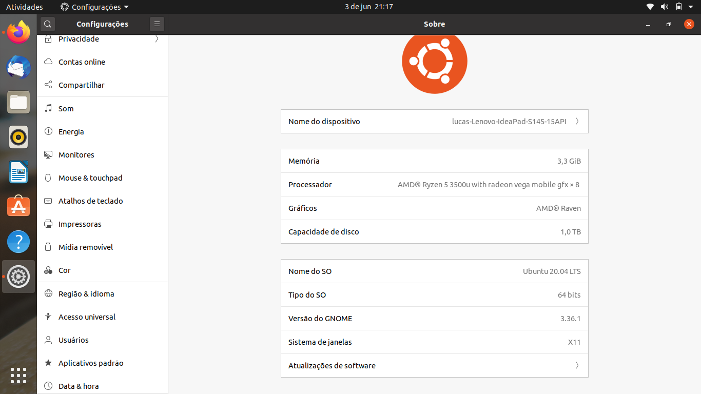701x394 pixels.
Task: Click the GNOME version 3.36.1
Action: 571,319
